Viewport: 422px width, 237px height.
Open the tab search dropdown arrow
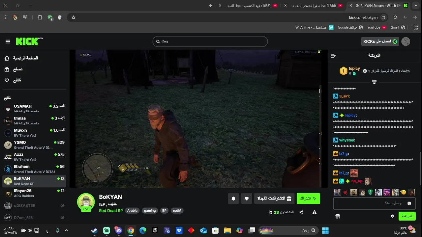416,6
